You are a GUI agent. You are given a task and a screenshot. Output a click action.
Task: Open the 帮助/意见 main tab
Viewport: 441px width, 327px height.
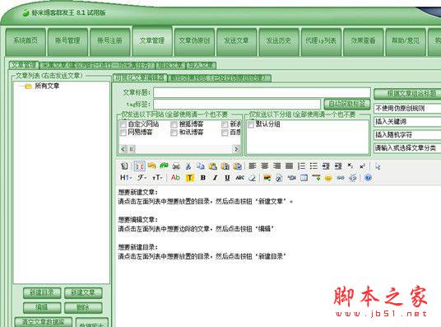(406, 41)
